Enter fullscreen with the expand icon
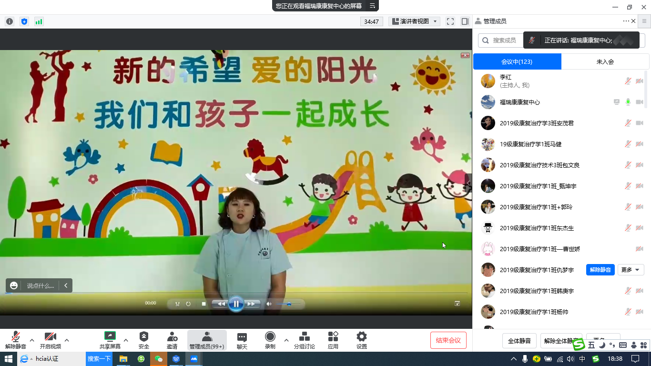651x366 pixels. point(450,21)
